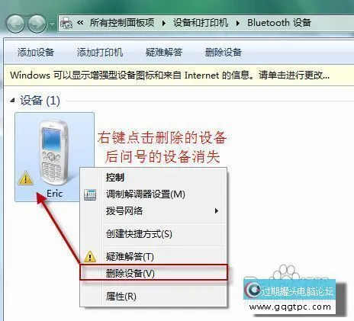Click 添加打印机 toolbar button
This screenshot has height=321, width=354.
coord(100,53)
